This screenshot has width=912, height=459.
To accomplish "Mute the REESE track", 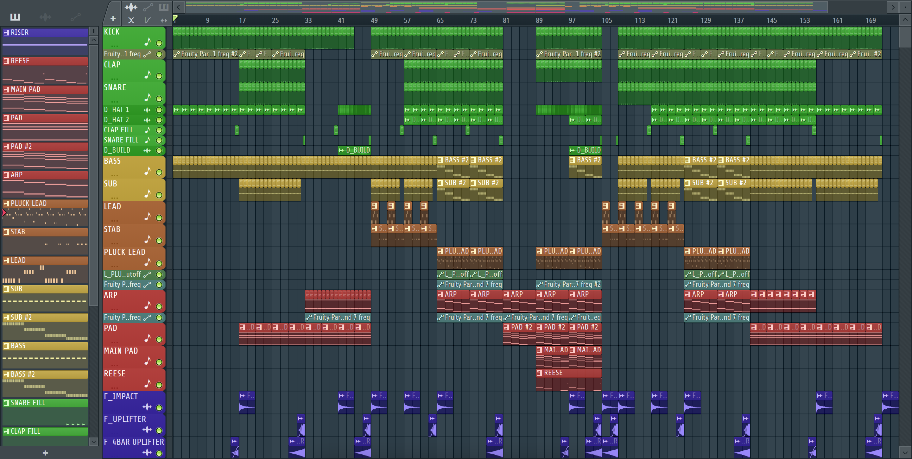I will (x=159, y=385).
